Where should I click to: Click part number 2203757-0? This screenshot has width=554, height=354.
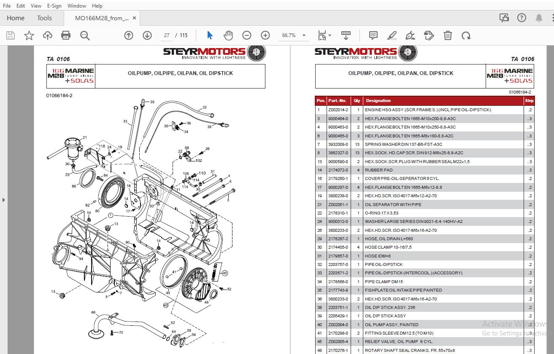pyautogui.click(x=338, y=265)
